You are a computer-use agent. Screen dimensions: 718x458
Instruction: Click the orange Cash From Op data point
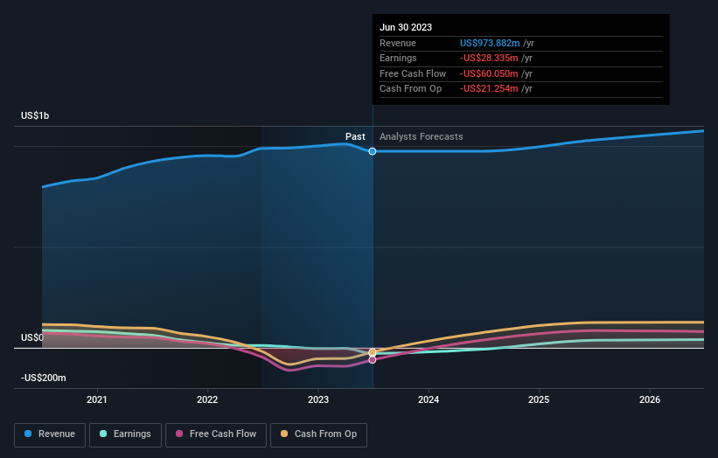(373, 352)
